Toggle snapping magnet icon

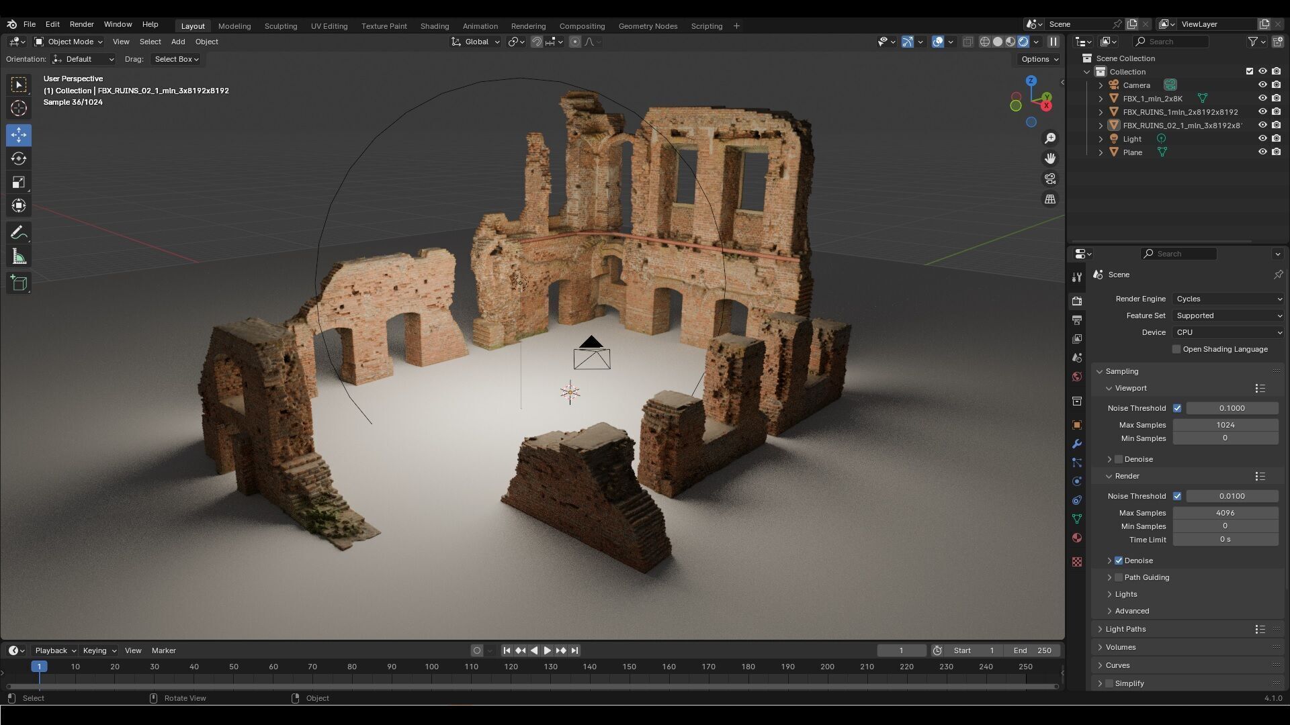[x=537, y=42]
